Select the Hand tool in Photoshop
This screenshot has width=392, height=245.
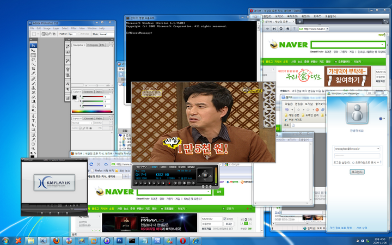pos(33,144)
